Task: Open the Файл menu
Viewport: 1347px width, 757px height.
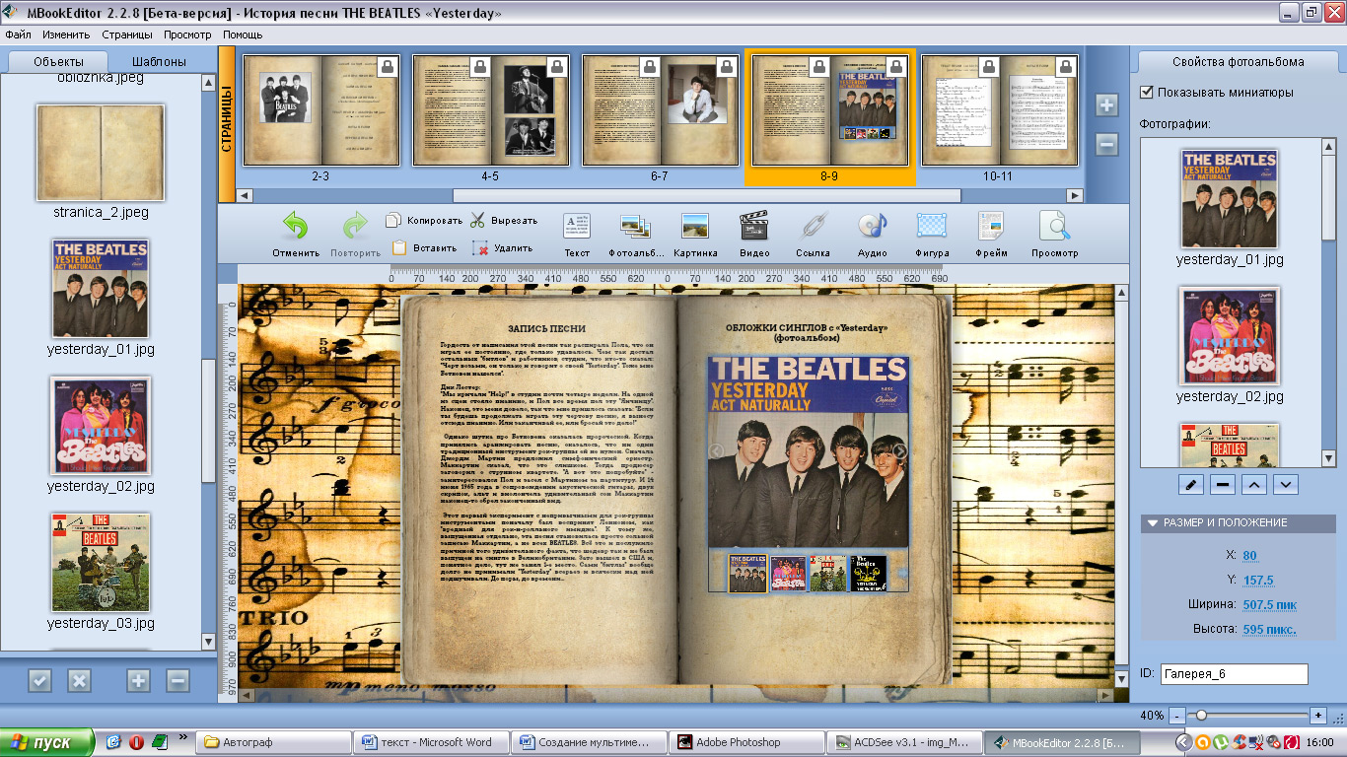Action: [x=18, y=34]
